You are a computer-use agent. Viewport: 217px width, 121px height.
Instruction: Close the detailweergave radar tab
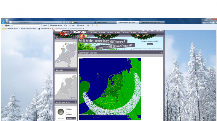pyautogui.click(x=138, y=22)
